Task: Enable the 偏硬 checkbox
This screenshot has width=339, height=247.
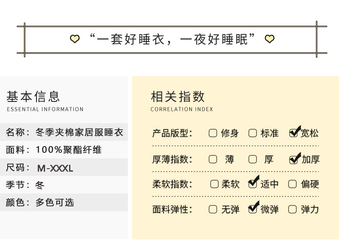Action: [293, 185]
